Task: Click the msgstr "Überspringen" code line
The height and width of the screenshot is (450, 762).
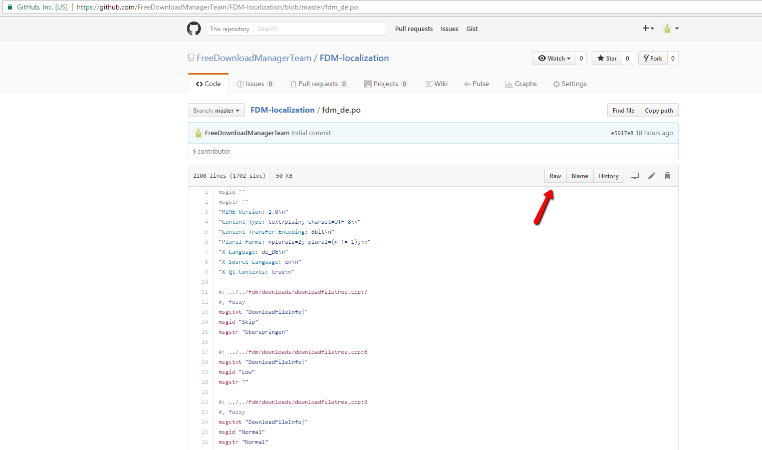Action: pyautogui.click(x=253, y=332)
